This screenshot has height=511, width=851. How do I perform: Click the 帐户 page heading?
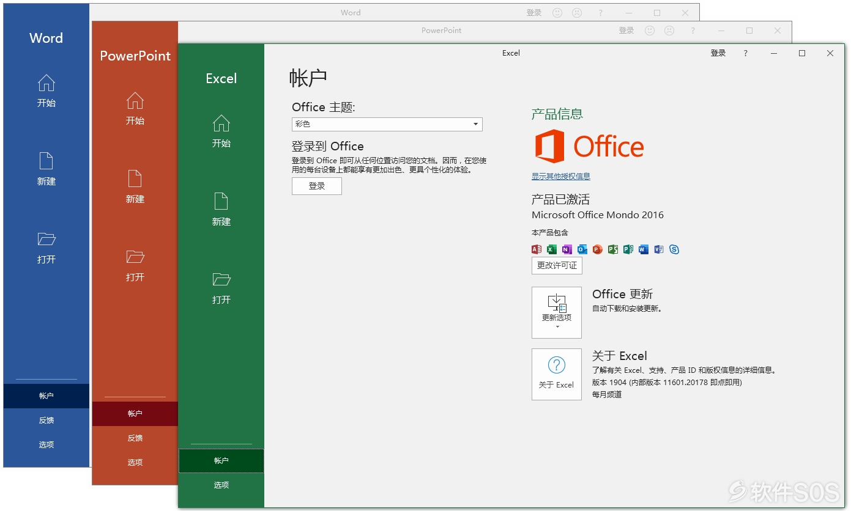click(x=308, y=78)
